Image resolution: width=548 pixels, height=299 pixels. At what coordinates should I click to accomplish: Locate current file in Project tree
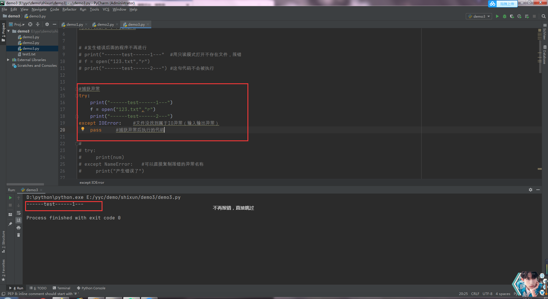tap(30, 25)
